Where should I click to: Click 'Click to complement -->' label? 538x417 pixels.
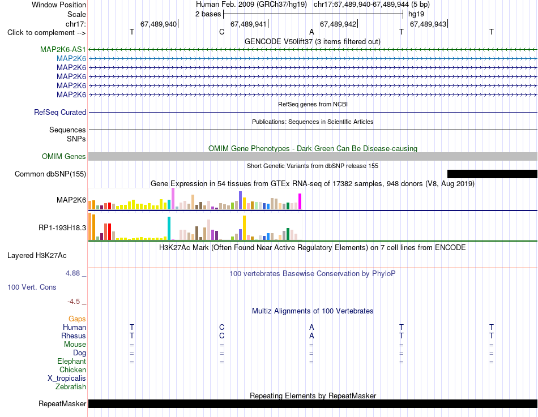pos(46,33)
